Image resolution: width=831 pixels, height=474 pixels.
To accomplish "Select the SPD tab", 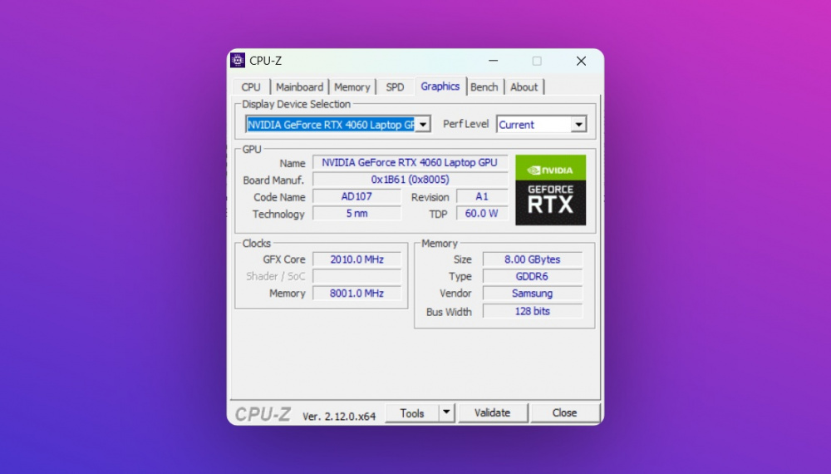I will click(x=396, y=87).
